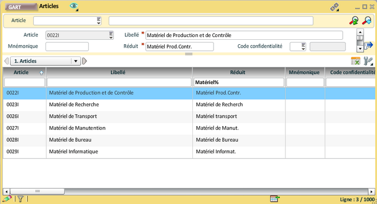
Task: Open the 1. Articles dropdown arrow
Action: pyautogui.click(x=75, y=61)
